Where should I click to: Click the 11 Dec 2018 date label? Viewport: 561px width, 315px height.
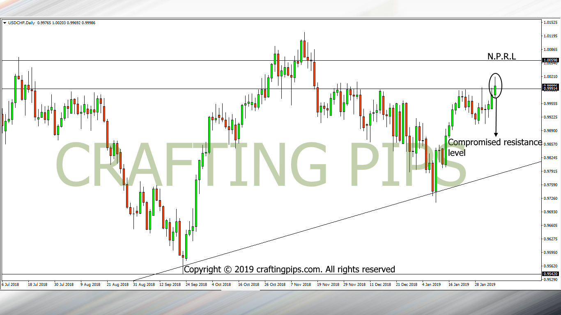380,284
